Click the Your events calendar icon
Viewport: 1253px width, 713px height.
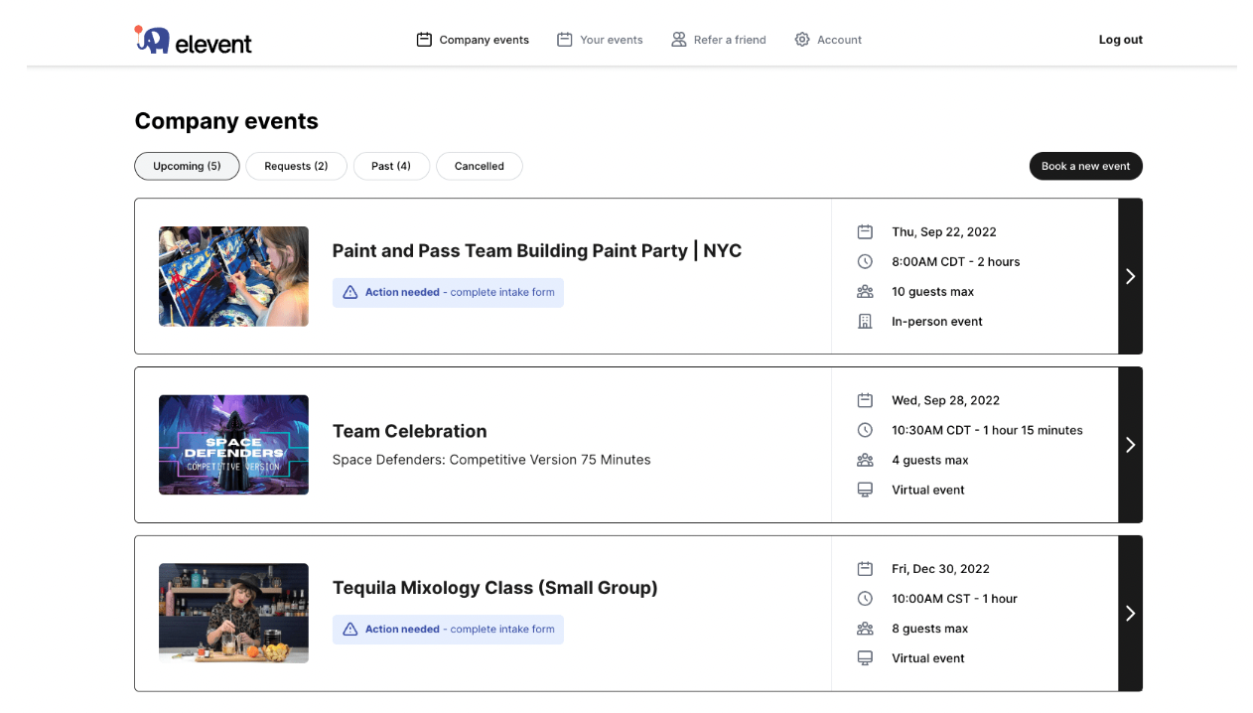(564, 40)
